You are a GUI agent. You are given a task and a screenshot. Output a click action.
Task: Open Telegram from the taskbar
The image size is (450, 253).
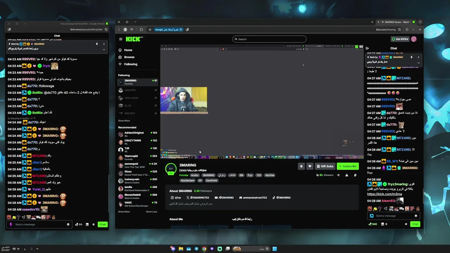click(196, 249)
